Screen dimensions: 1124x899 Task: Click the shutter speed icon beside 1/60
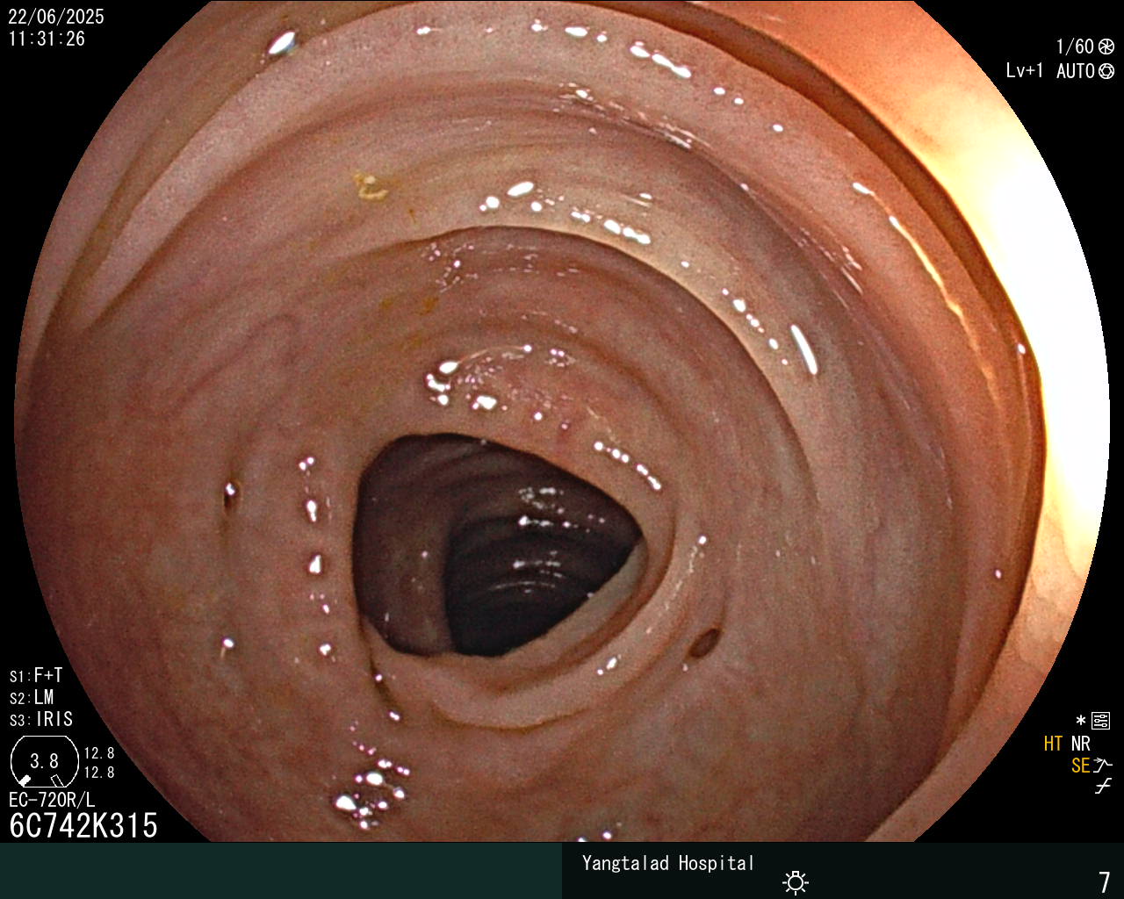point(1106,47)
